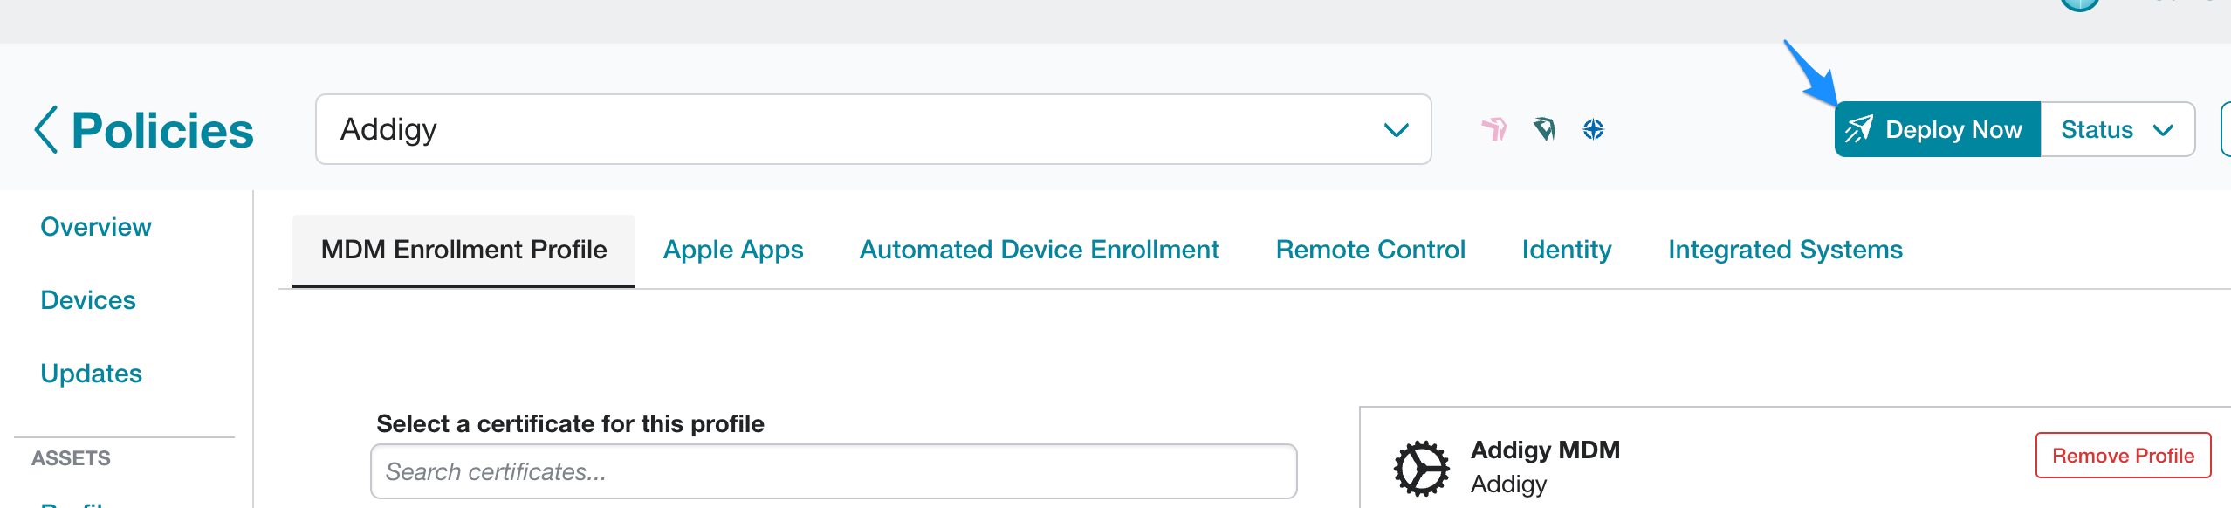Viewport: 2231px width, 508px height.
Task: Switch to the Apple Apps tab
Action: point(733,250)
